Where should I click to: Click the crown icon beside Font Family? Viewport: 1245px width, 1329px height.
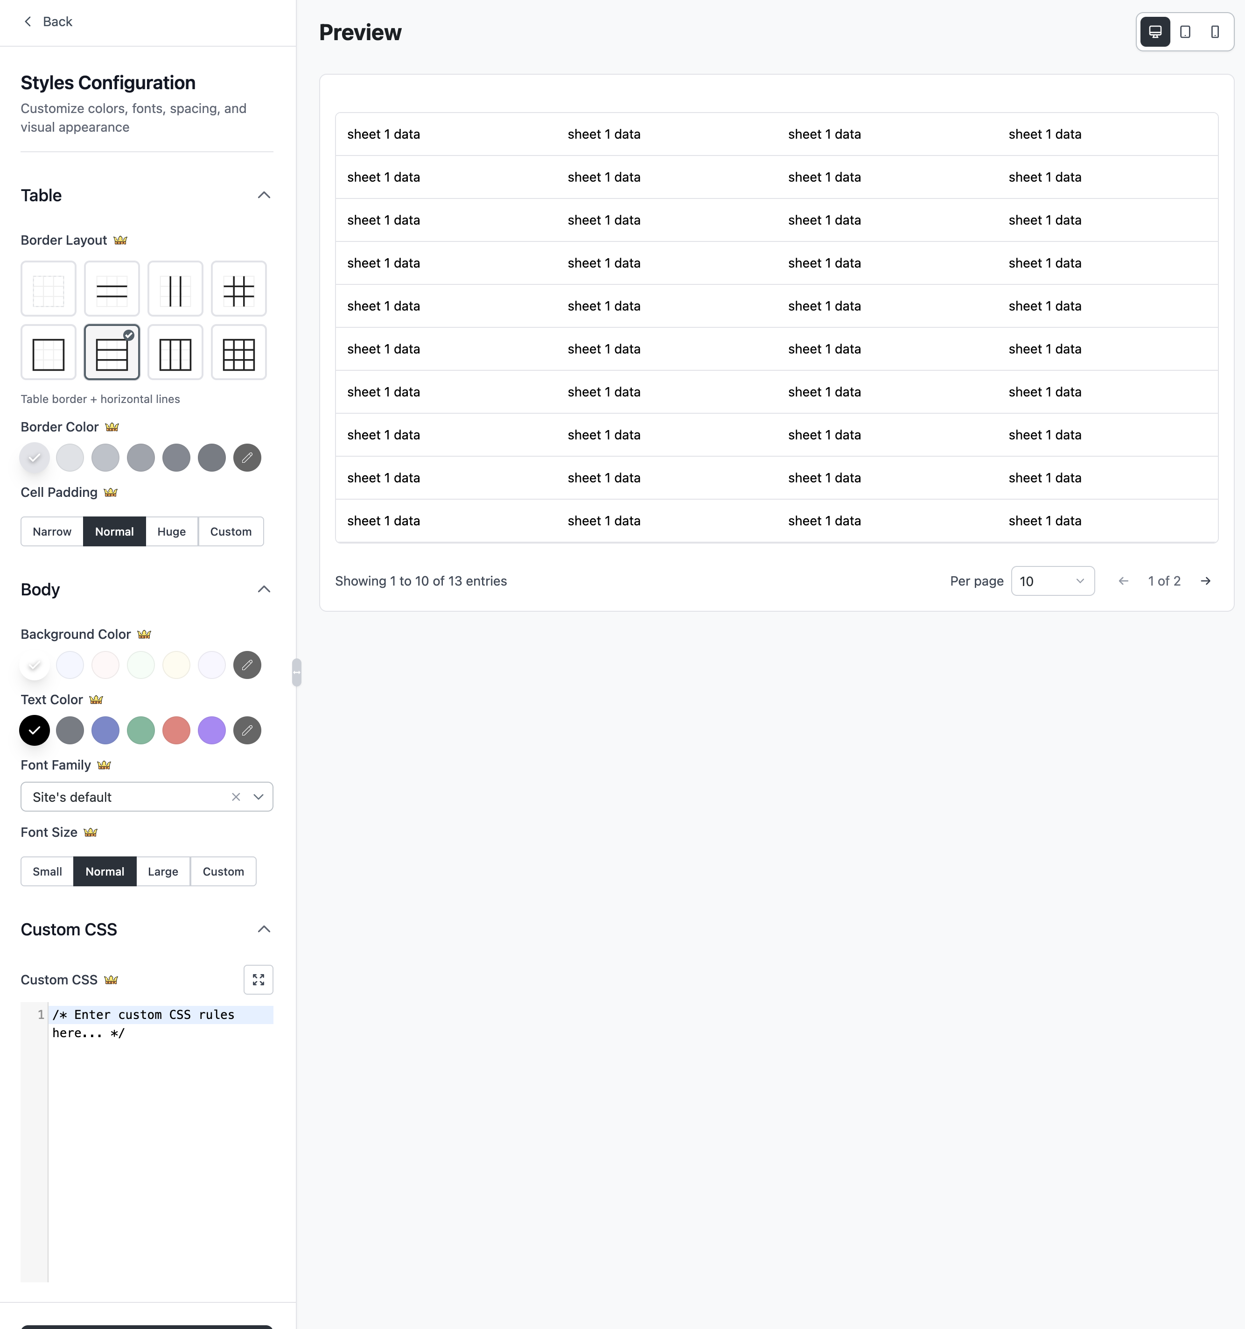(104, 765)
